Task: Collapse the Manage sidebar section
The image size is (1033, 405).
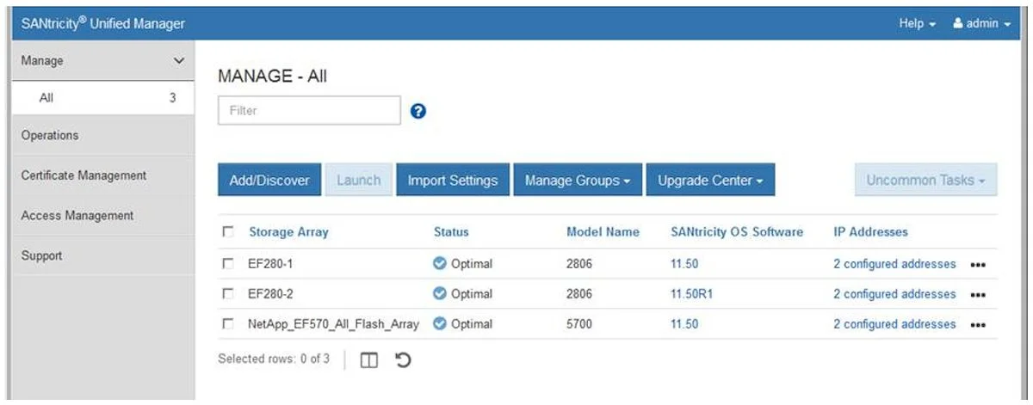Action: coord(102,61)
